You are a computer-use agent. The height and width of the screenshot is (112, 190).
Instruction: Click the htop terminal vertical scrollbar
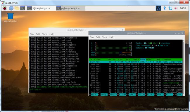pos(184,68)
